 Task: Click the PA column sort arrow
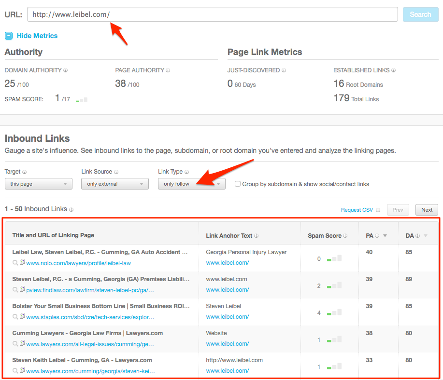(385, 235)
